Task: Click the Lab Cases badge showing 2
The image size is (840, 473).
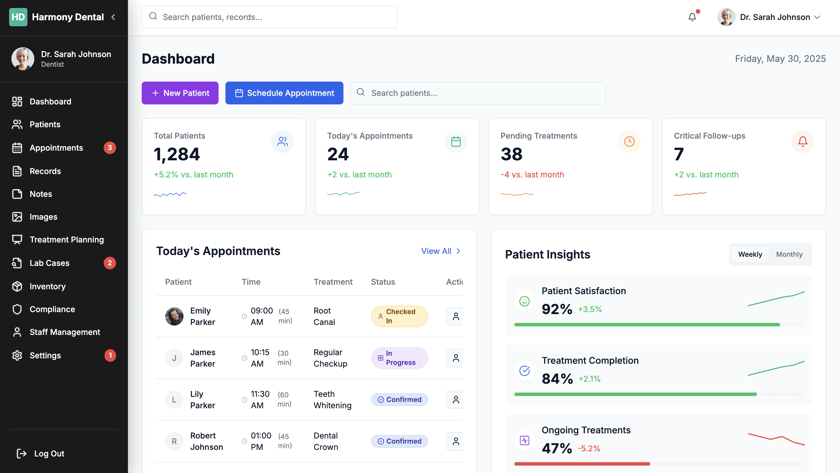Action: [x=110, y=263]
